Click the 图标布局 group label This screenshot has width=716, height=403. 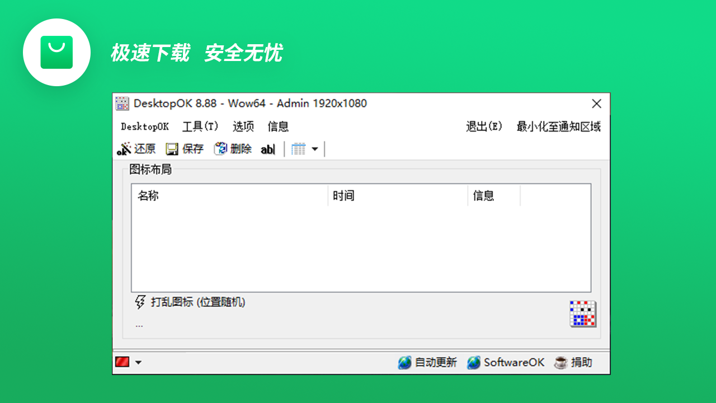(150, 169)
